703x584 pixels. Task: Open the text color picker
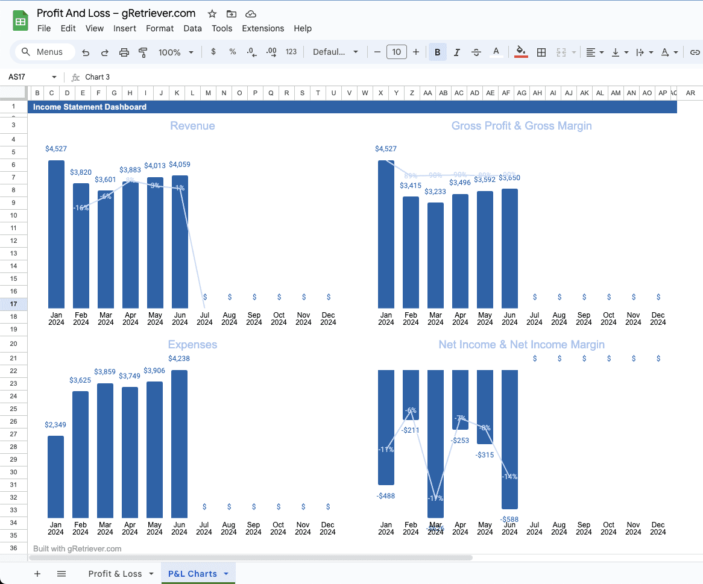pyautogui.click(x=496, y=52)
